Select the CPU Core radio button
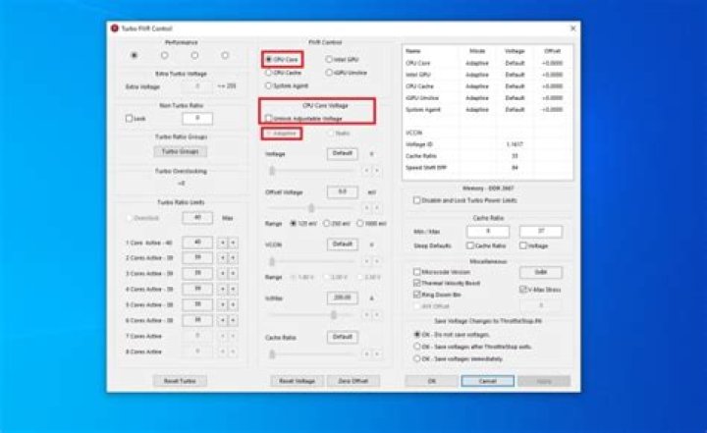The image size is (707, 433). [268, 59]
